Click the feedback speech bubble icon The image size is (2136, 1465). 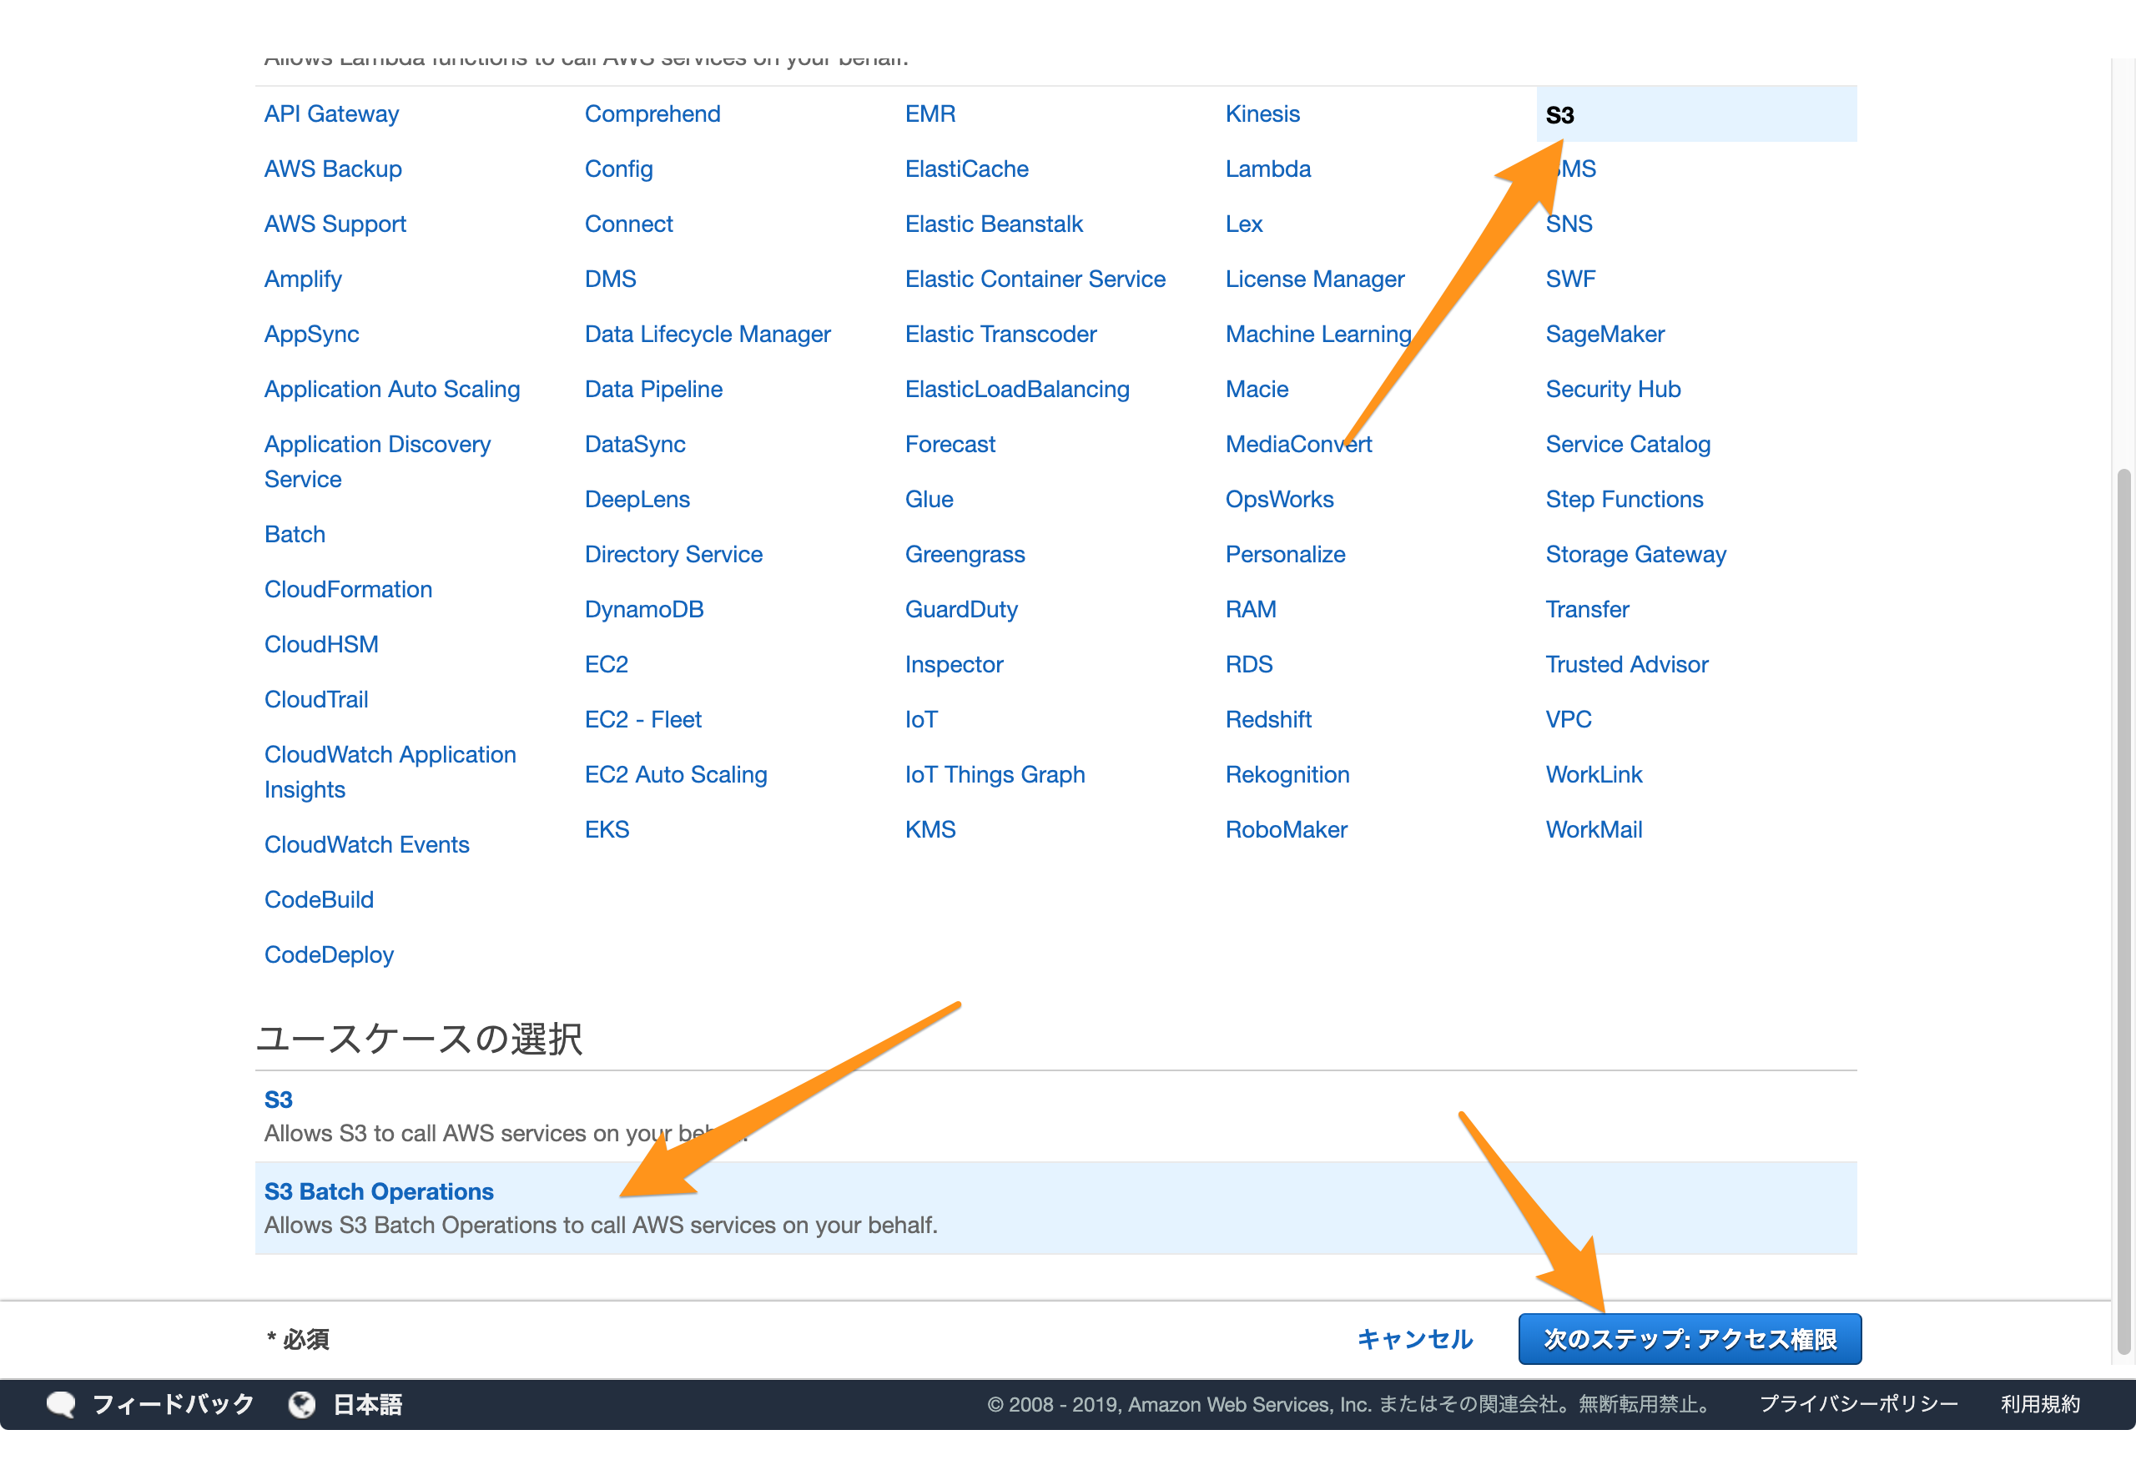point(61,1403)
